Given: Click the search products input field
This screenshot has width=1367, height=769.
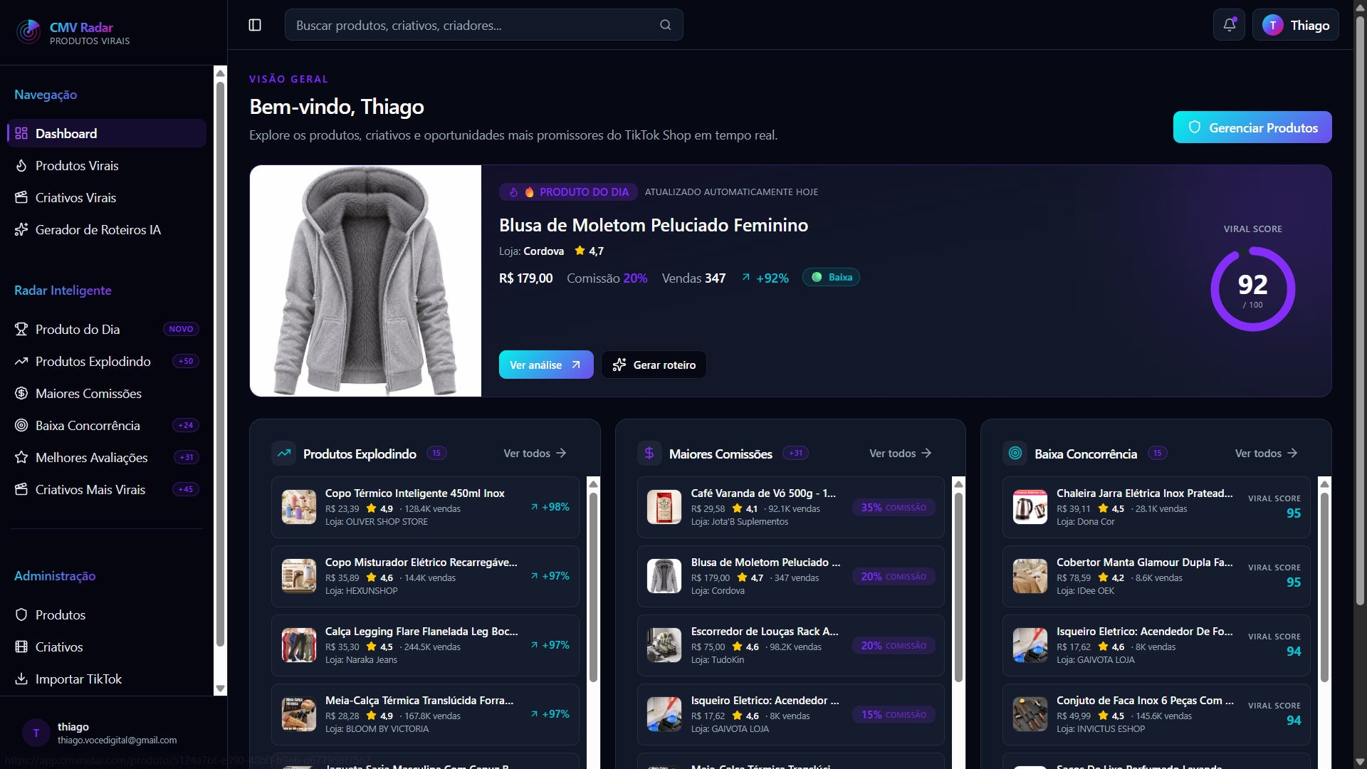Looking at the screenshot, I should [x=484, y=25].
